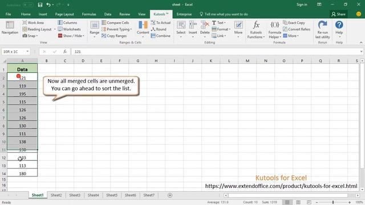Viewport: 365px width, 205px height.
Task: Click the Work Area button
Action: 33,23
